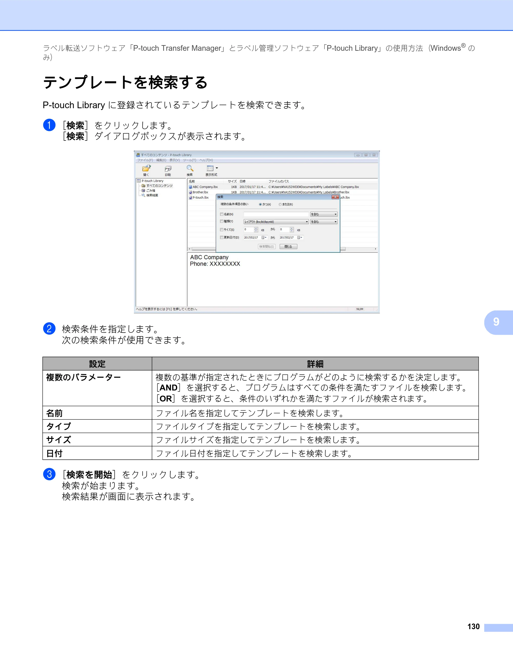513x662 pixels.
Task: Open the レイアウト file type dropdown
Action: [276, 222]
